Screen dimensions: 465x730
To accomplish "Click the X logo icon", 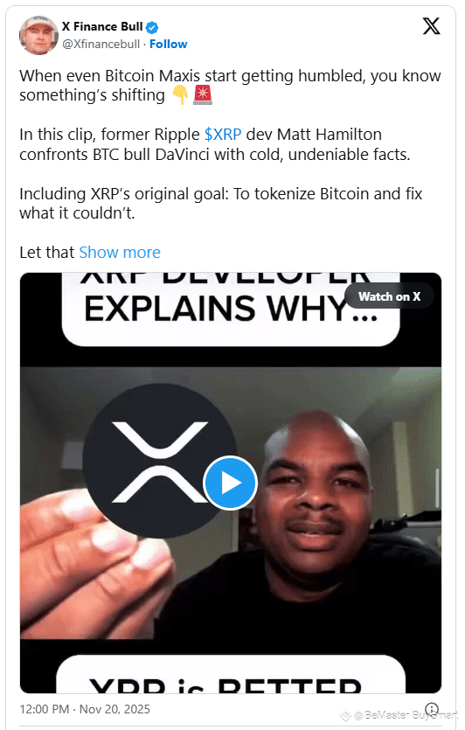I will [431, 26].
